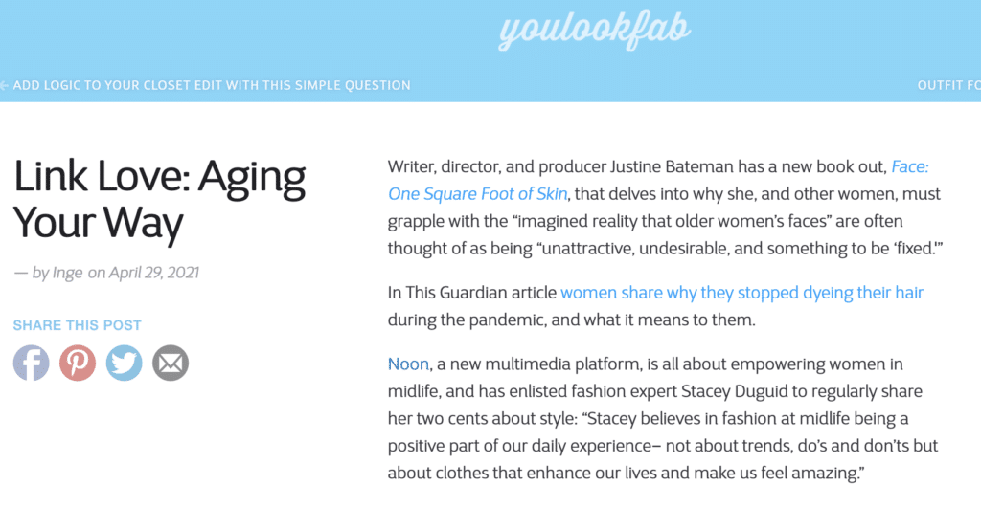Click the paragraph about Justine Bateman

click(x=665, y=208)
